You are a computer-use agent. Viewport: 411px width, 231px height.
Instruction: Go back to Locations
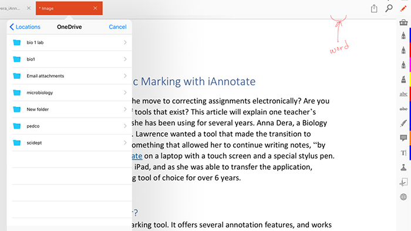[x=25, y=27]
